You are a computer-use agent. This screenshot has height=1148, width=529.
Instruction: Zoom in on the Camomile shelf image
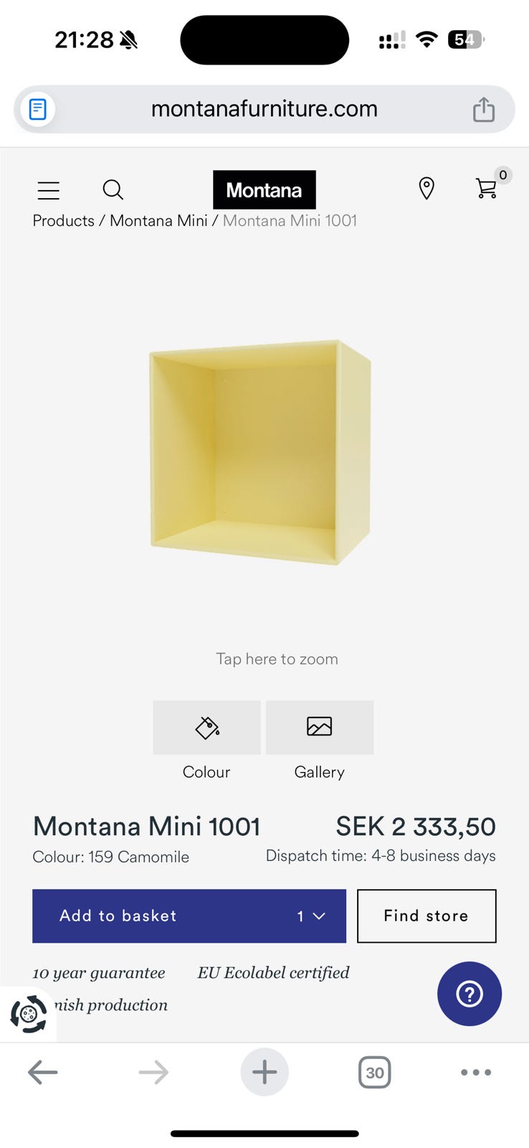coord(260,452)
